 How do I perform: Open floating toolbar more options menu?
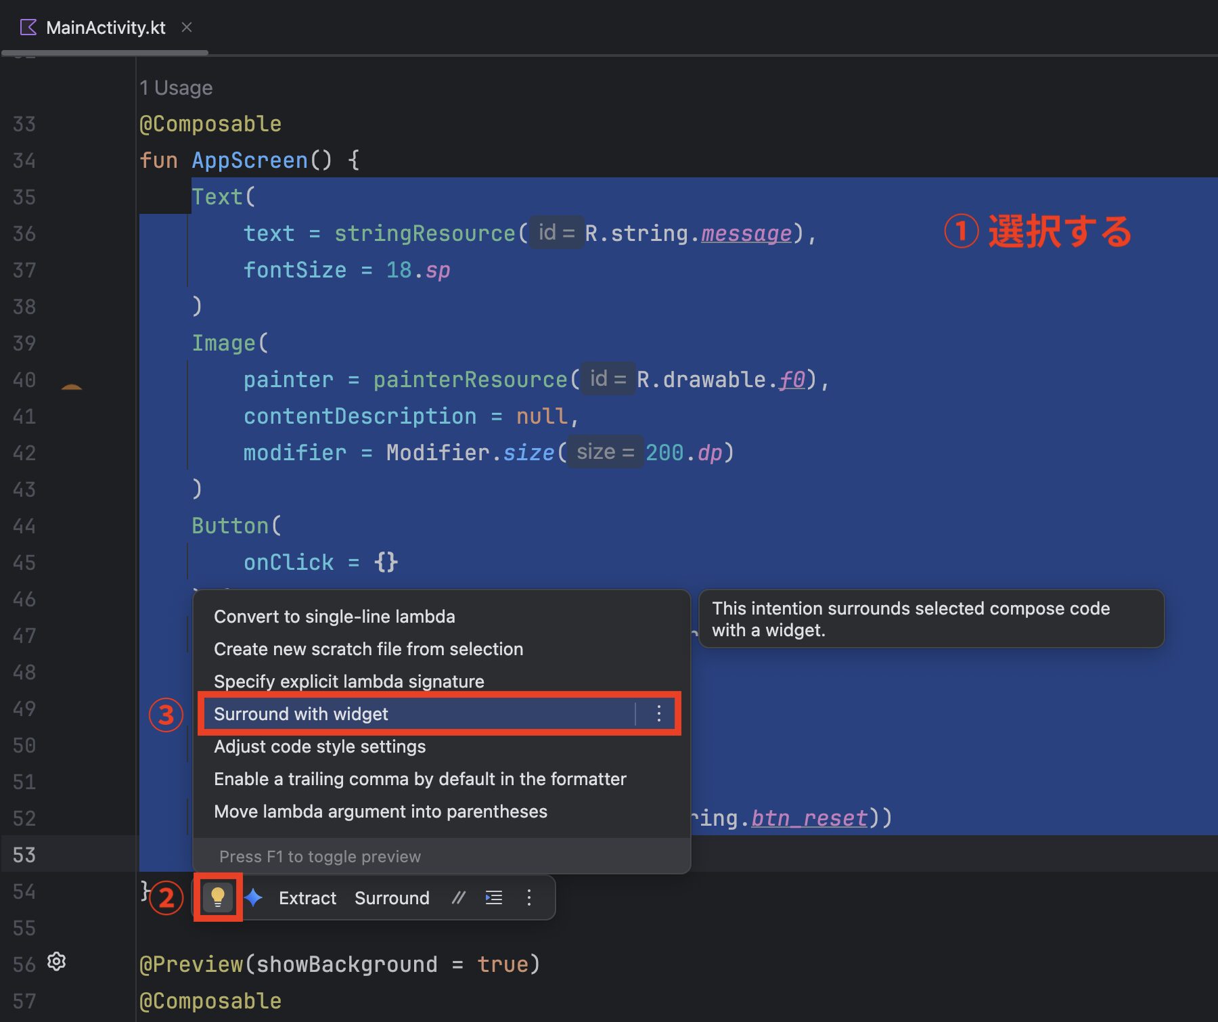point(529,897)
